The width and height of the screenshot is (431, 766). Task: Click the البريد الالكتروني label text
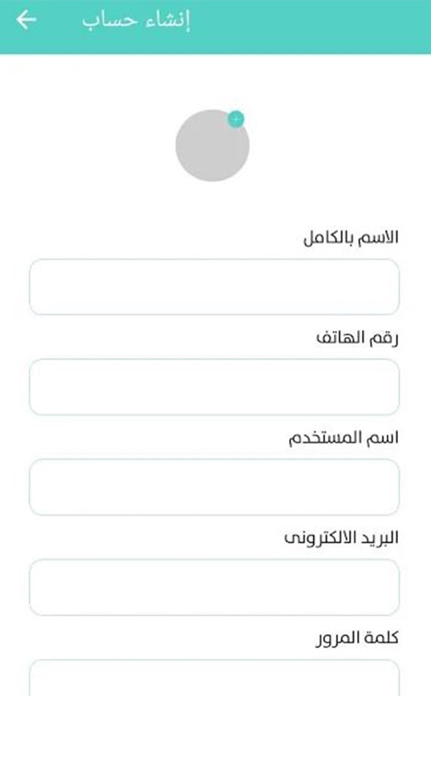tap(341, 538)
